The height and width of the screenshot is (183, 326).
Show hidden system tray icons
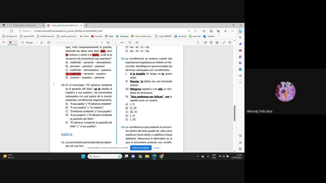click(x=198, y=156)
